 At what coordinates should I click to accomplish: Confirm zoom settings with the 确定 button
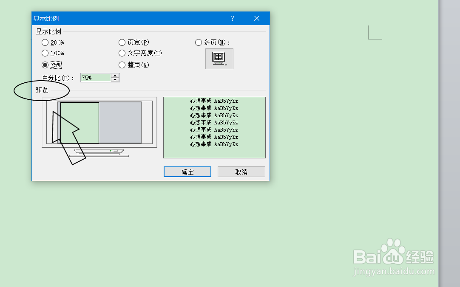(x=187, y=172)
